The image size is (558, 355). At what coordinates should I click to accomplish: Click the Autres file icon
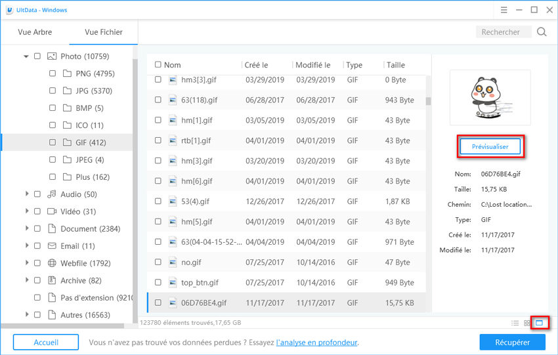52,315
